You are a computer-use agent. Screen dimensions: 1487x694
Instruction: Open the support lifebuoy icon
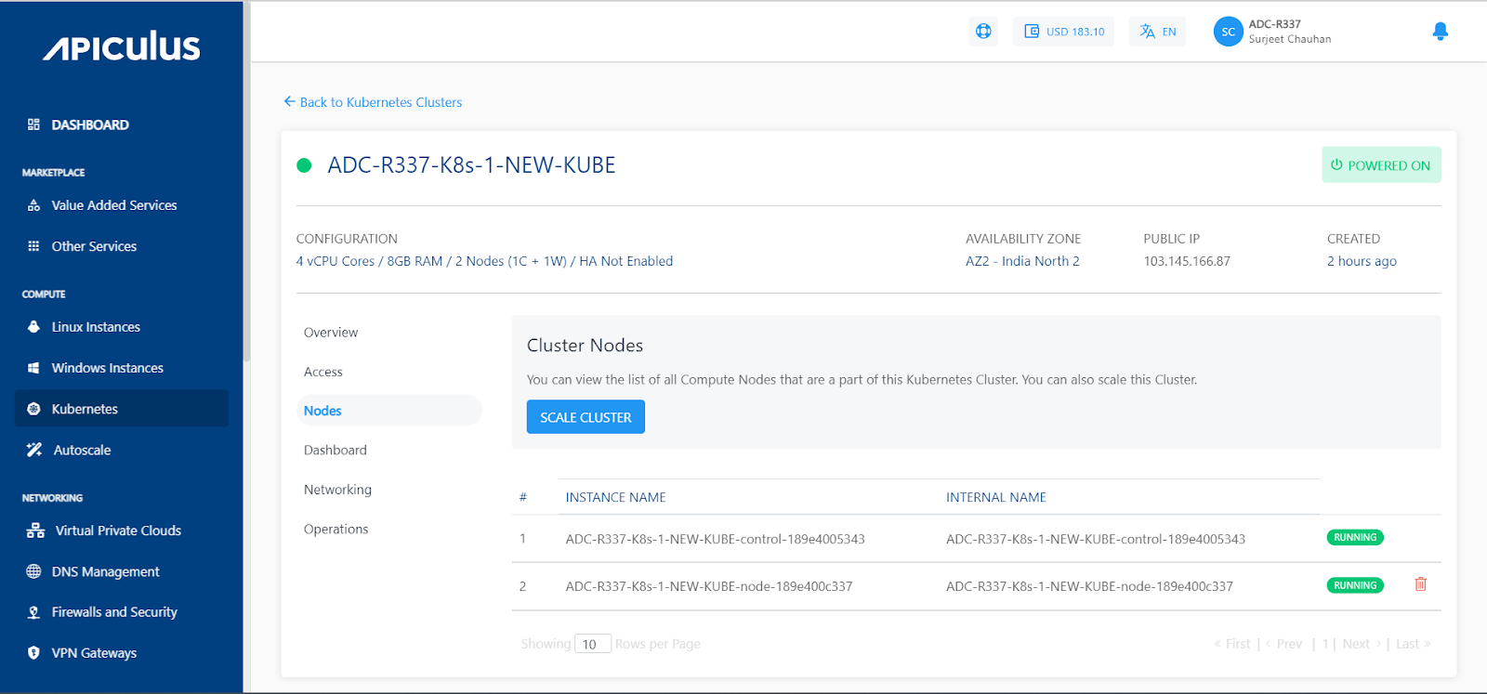pyautogui.click(x=983, y=32)
